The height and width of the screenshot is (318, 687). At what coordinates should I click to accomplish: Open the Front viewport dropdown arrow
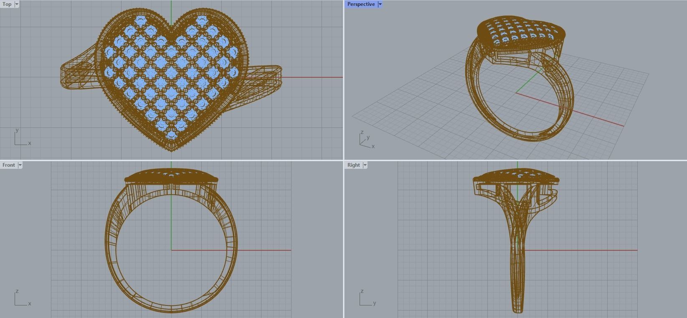20,165
